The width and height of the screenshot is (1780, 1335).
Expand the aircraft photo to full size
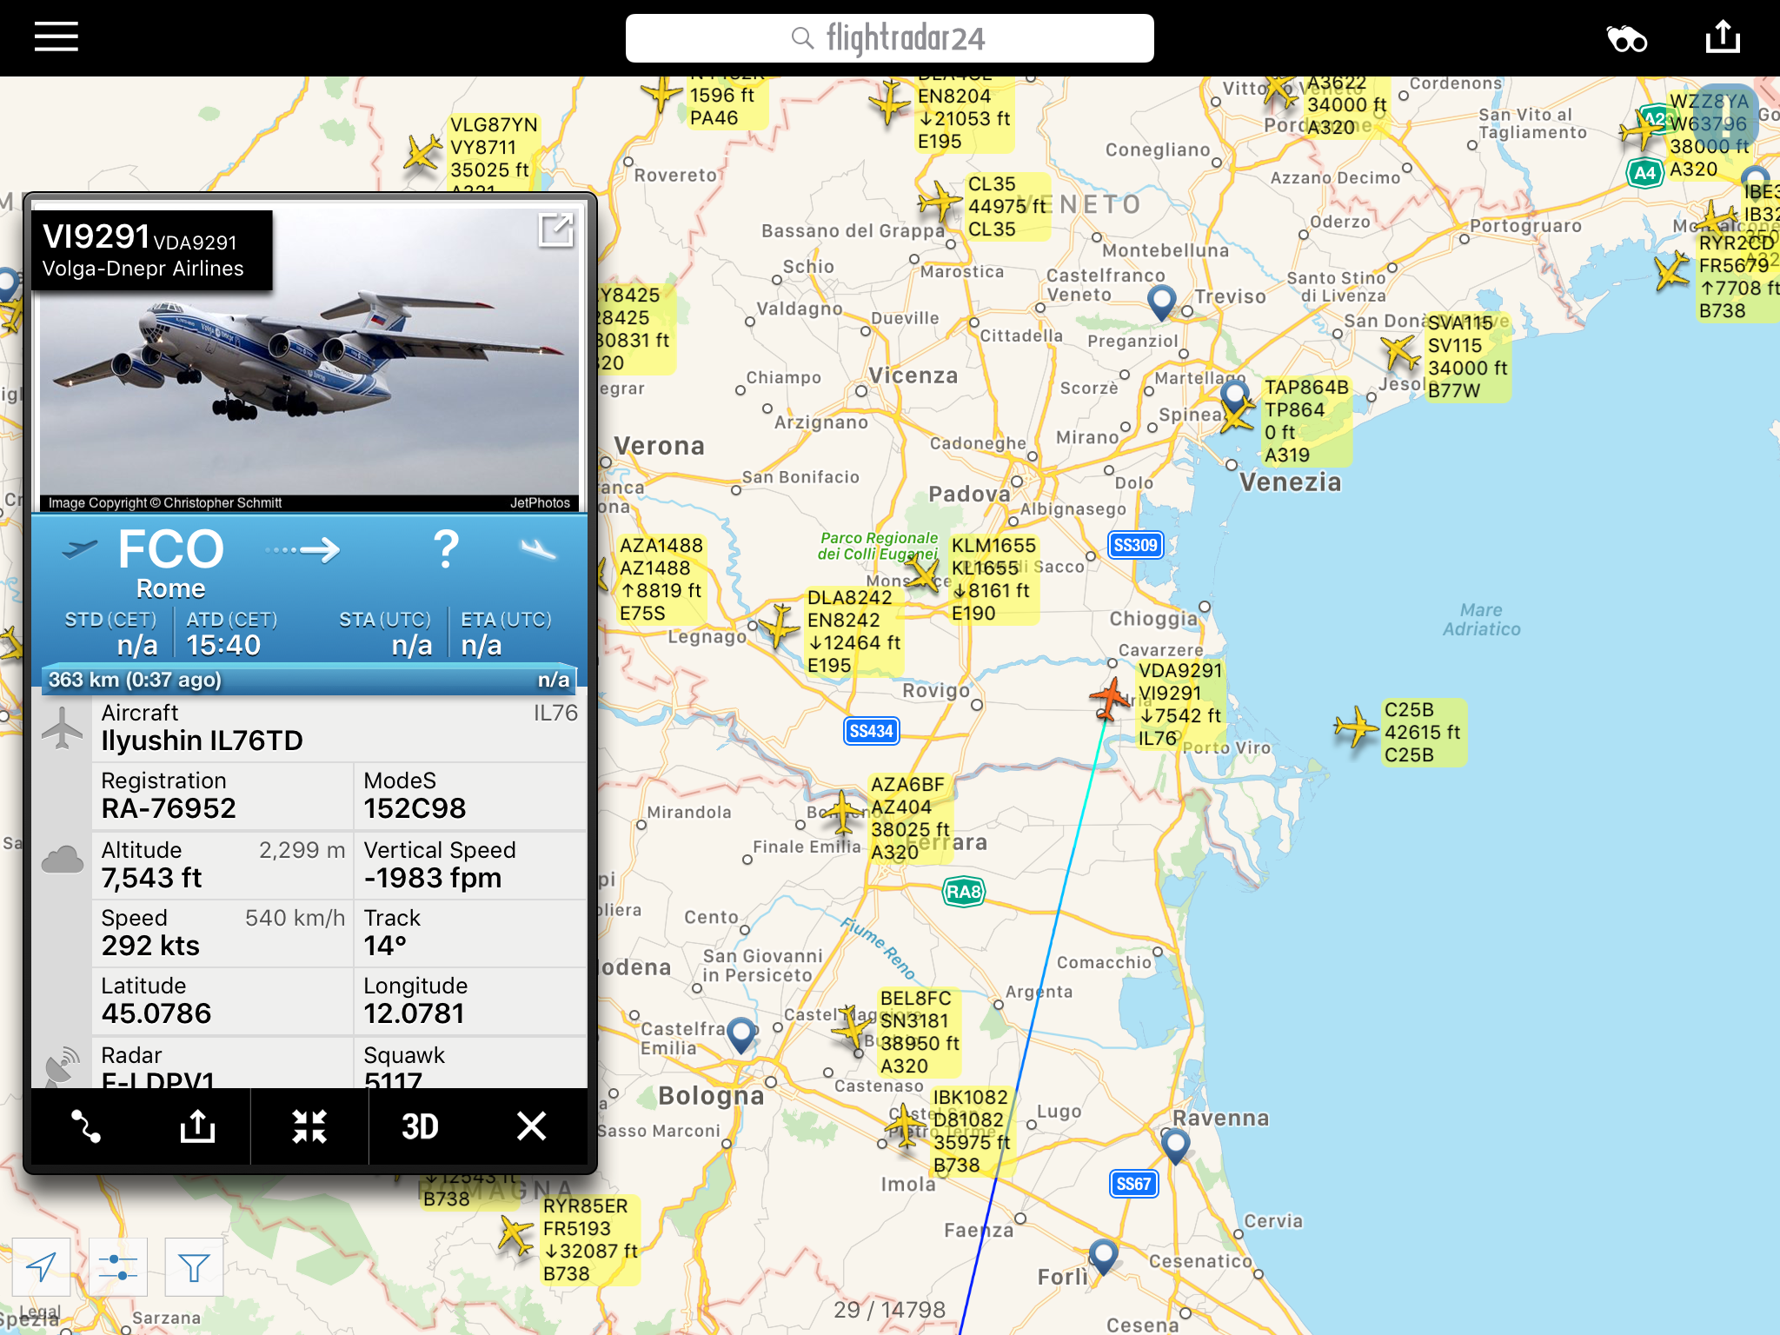[556, 230]
